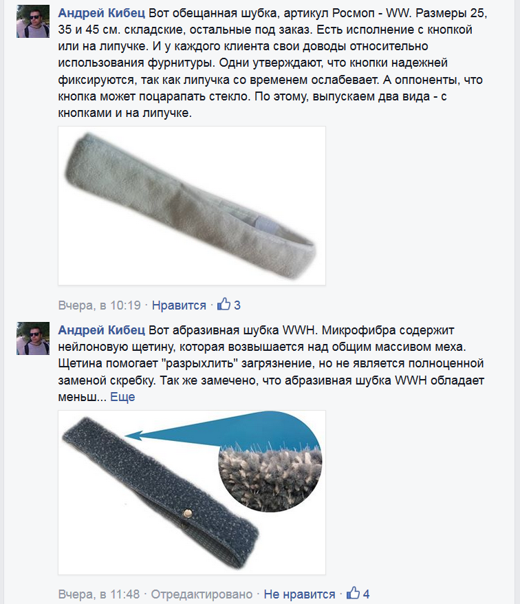Open the abrasive WWH sleeve photo

pos(192,493)
